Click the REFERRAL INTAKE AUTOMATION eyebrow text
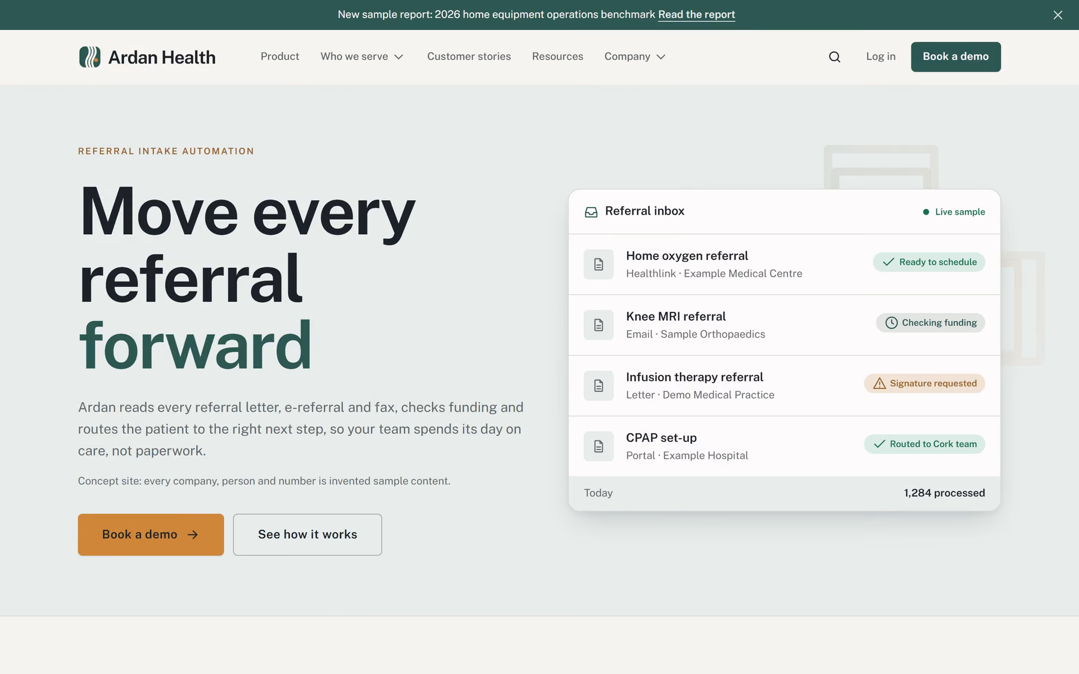 (166, 151)
